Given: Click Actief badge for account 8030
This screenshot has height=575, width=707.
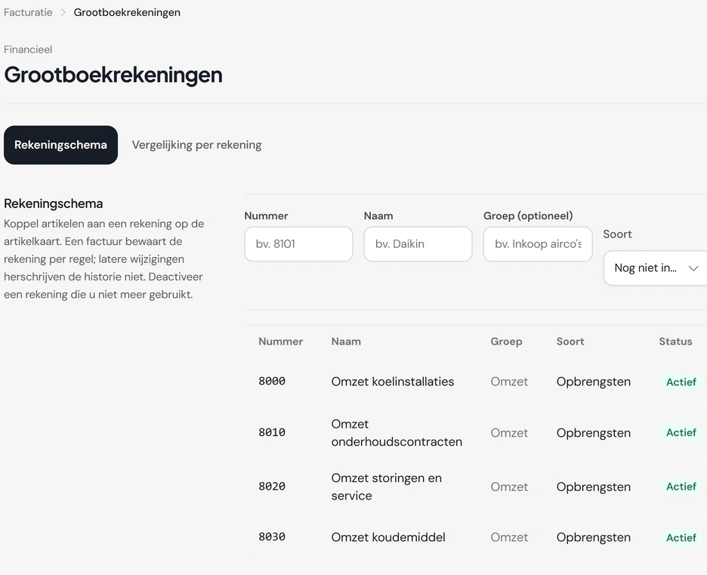Looking at the screenshot, I should (681, 537).
